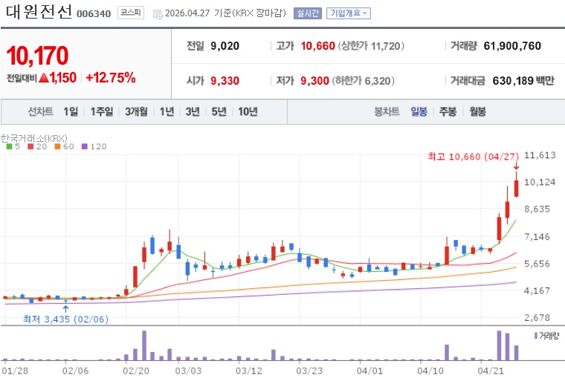Select the 1주일 line chart tab
The image size is (565, 384).
tap(102, 111)
